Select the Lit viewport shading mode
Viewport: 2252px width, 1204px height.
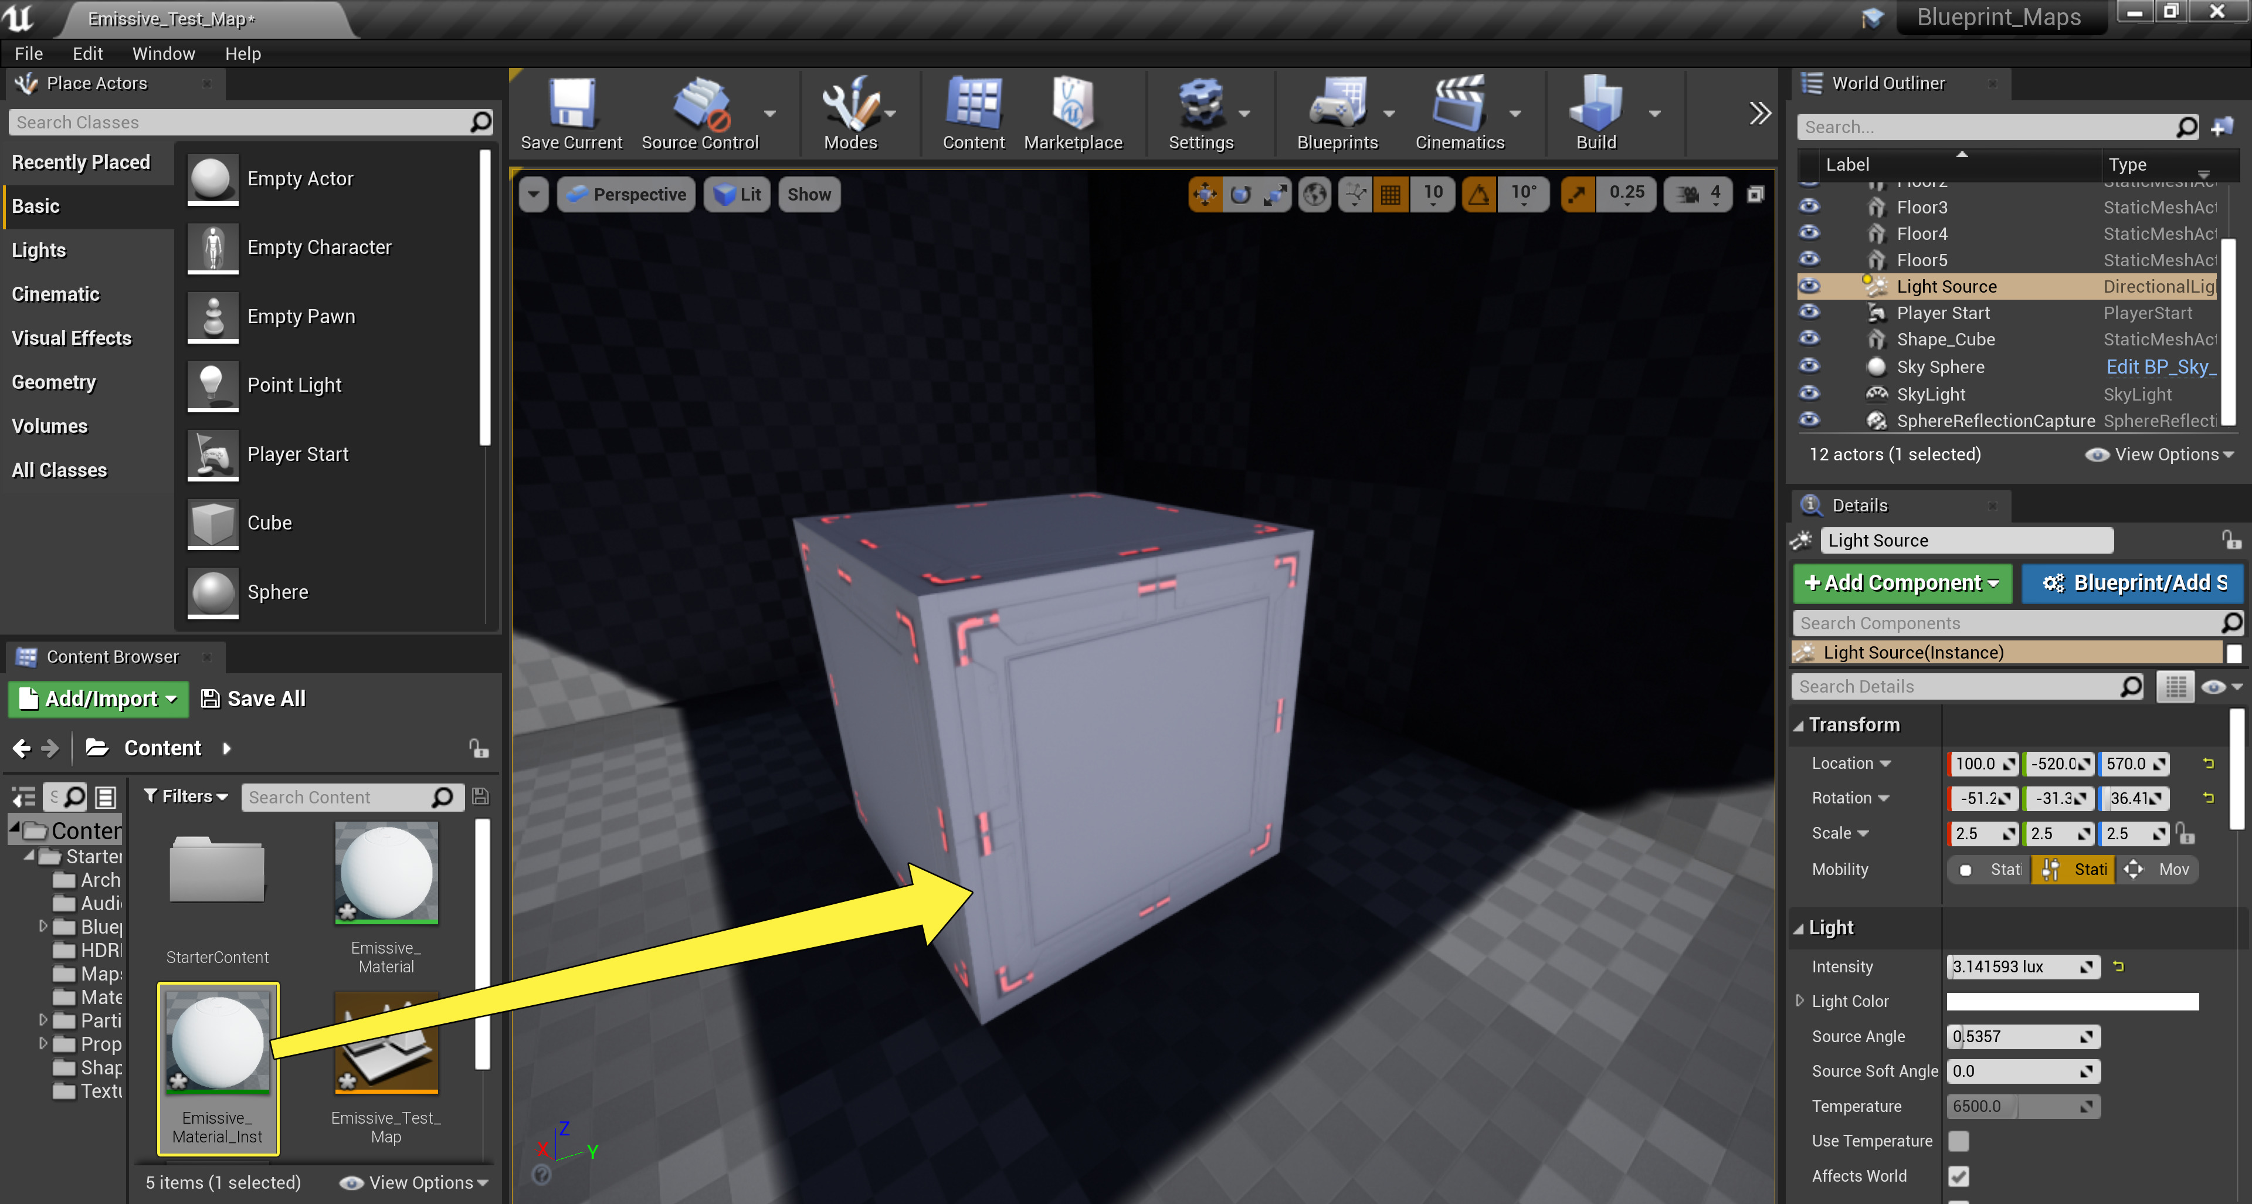tap(736, 194)
